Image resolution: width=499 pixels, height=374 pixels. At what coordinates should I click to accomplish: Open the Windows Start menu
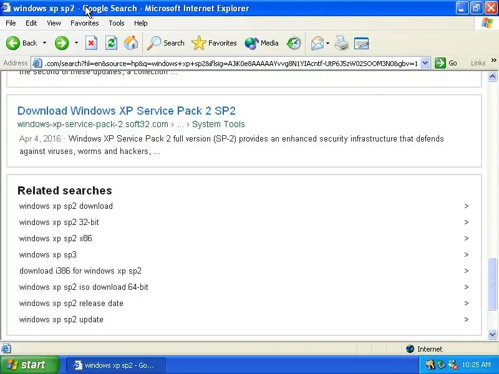tap(29, 365)
